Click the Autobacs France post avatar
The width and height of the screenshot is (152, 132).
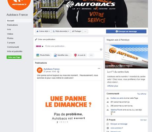(x=40, y=70)
